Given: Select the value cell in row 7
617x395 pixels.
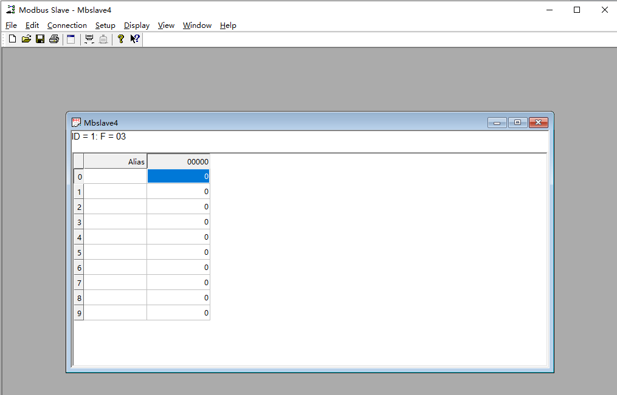Looking at the screenshot, I should pos(178,283).
